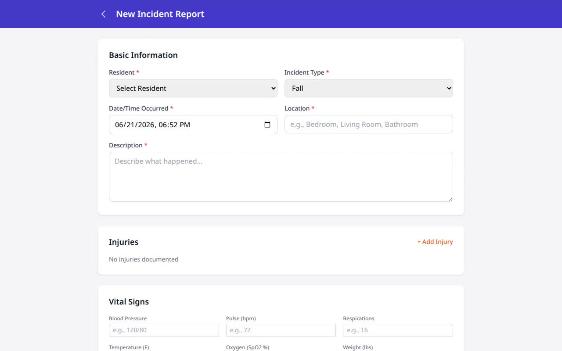Viewport: 562px width, 351px height.
Task: Click the No injuries documented text
Action: pos(144,259)
